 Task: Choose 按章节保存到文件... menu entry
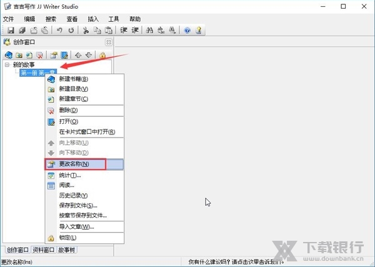[x=84, y=216]
